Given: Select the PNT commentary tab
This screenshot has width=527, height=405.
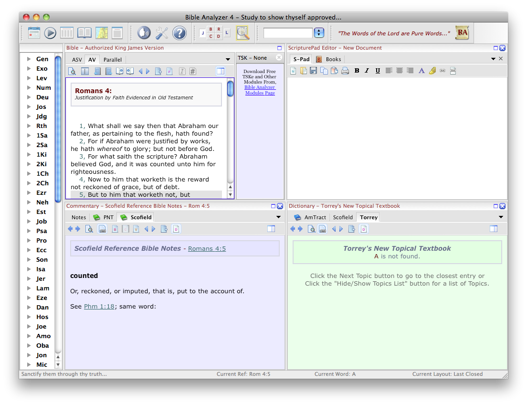Looking at the screenshot, I should coord(104,217).
